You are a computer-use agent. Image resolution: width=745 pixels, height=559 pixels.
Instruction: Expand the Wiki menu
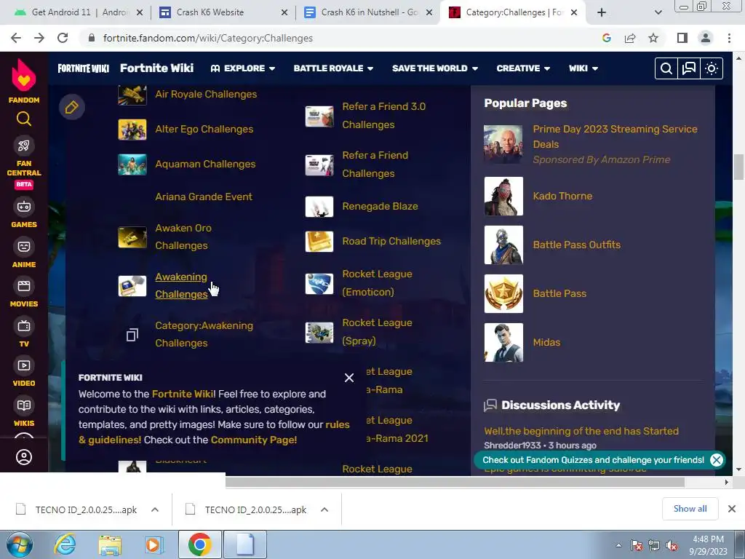[x=583, y=68]
